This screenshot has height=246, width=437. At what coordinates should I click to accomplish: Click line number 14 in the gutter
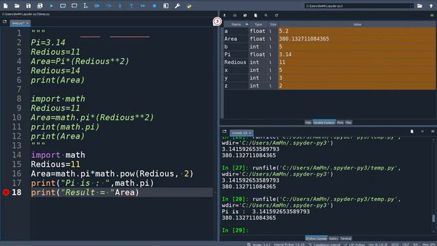pos(16,155)
